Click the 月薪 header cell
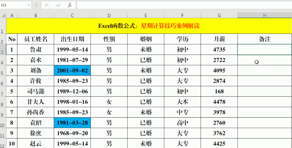 point(219,39)
